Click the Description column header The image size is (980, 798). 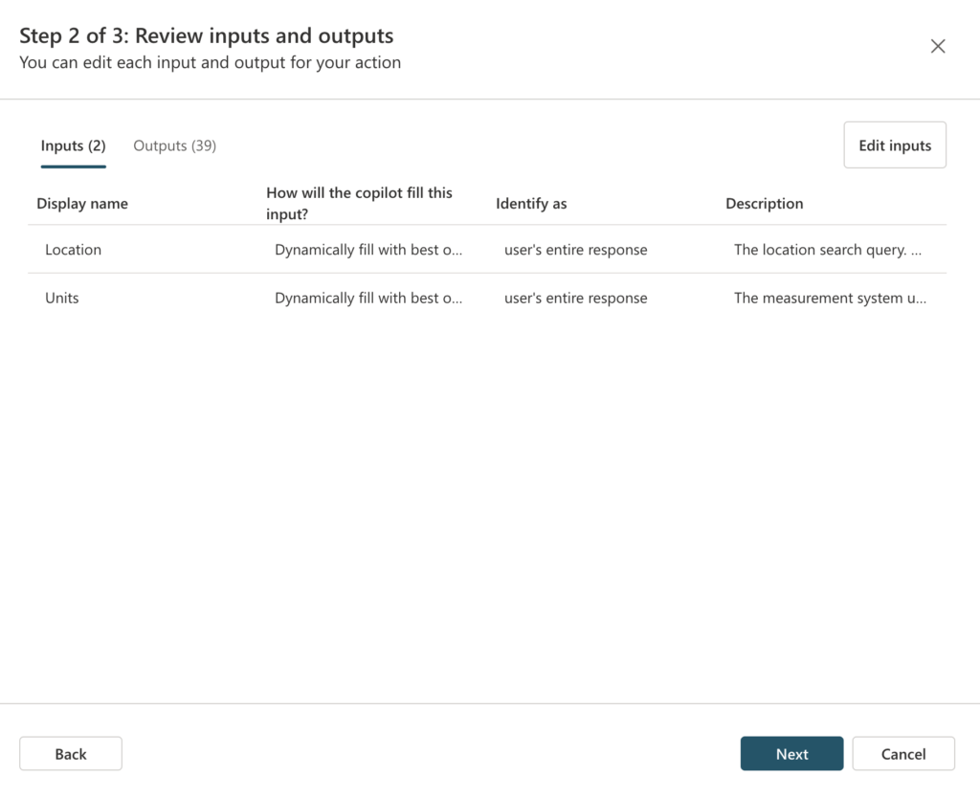764,204
